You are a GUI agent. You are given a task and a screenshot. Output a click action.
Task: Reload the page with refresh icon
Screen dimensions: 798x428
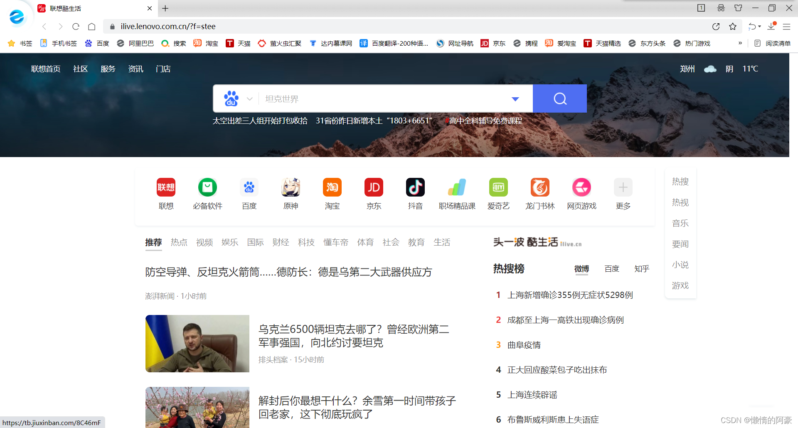76,27
